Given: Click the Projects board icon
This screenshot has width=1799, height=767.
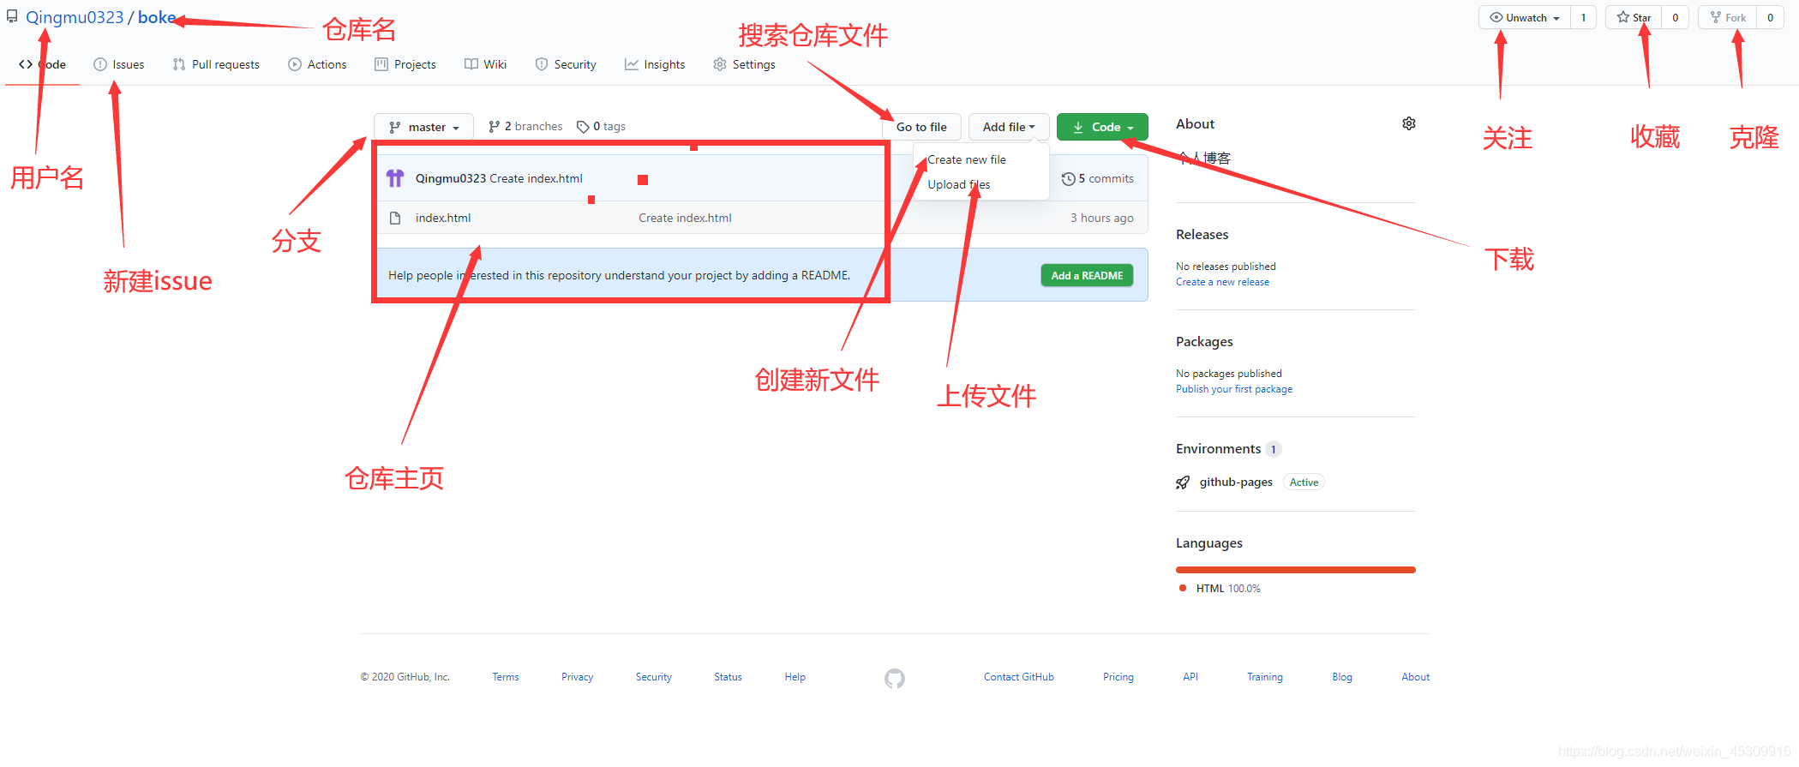Looking at the screenshot, I should (x=381, y=64).
